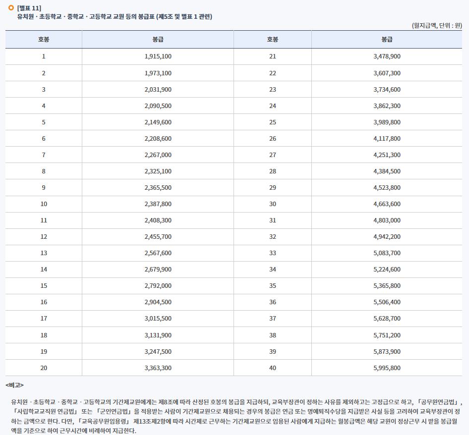Select salary cell 5,083,700
Image resolution: width=469 pixels, height=435 pixels.
(387, 253)
